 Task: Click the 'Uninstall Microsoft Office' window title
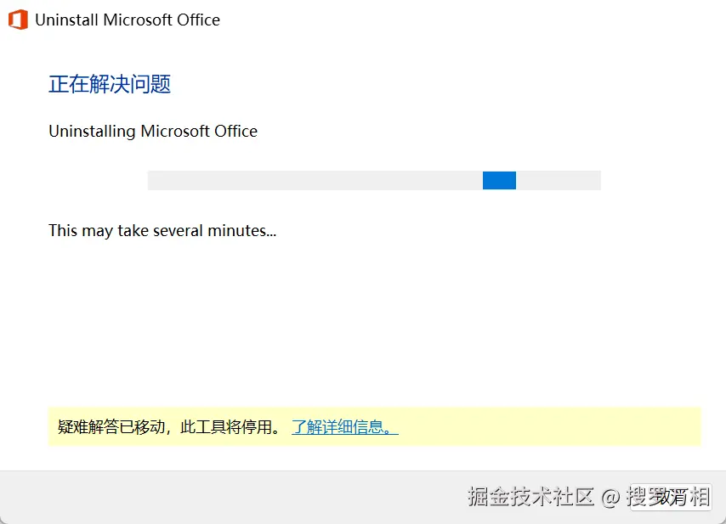[127, 20]
